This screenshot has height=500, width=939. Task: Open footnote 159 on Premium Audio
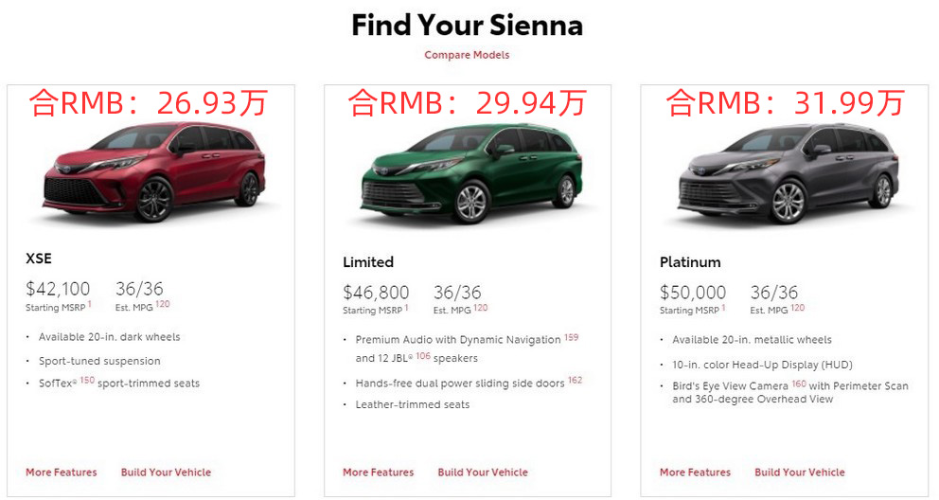point(571,337)
